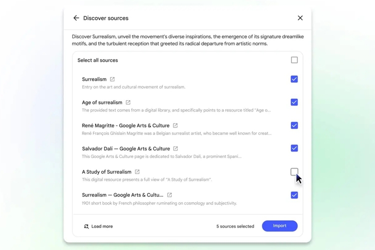Check the A Study of Surrealism checkbox
This screenshot has width=375, height=250.
coord(294,172)
